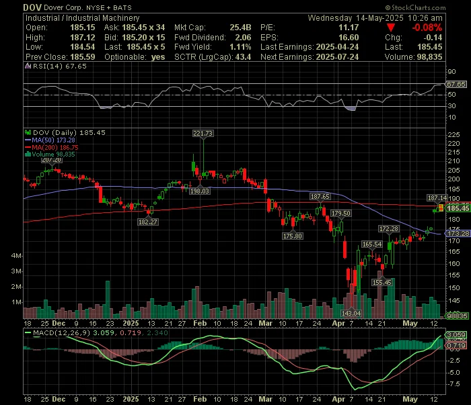Click the 1M volume axis label
Image resolution: width=471 pixels, height=405 pixels.
[x=17, y=302]
